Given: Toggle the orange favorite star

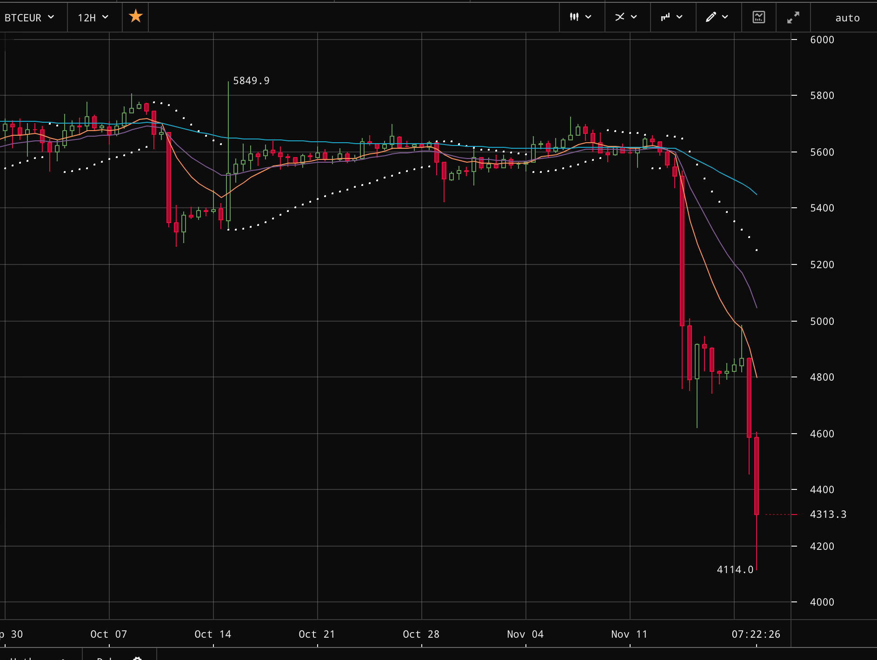Looking at the screenshot, I should click(135, 17).
